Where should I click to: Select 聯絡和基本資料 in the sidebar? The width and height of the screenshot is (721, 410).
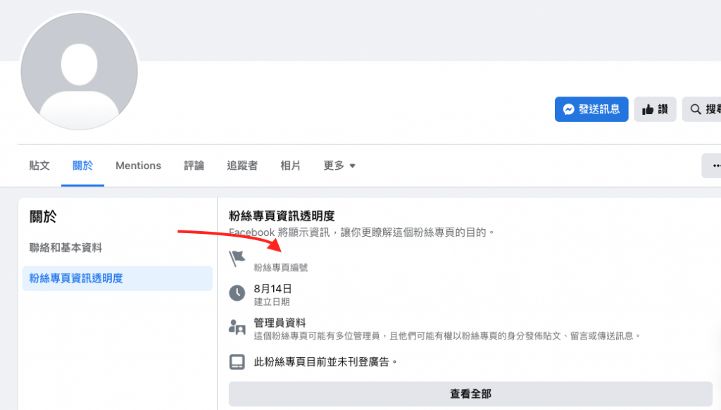(x=65, y=247)
